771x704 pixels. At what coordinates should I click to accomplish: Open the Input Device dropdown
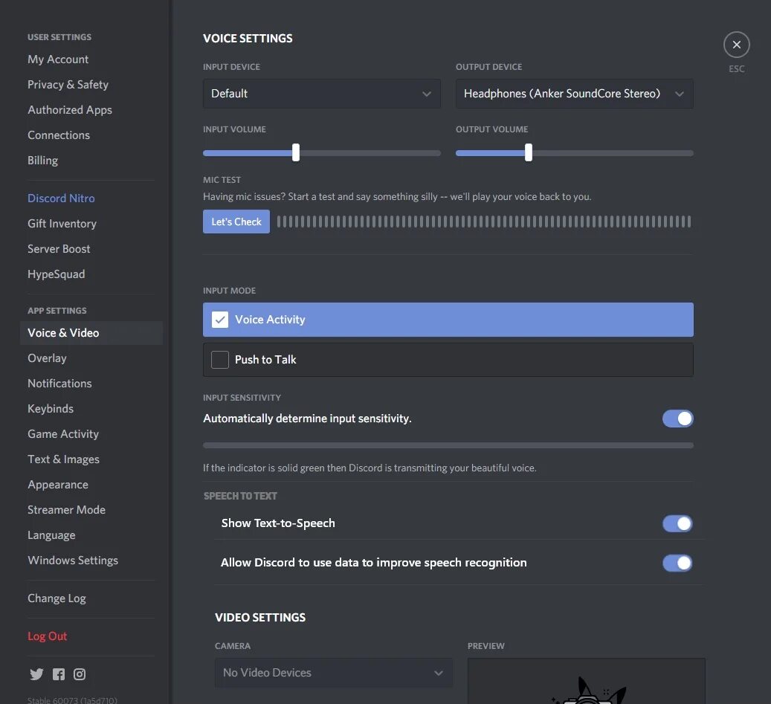pos(322,94)
